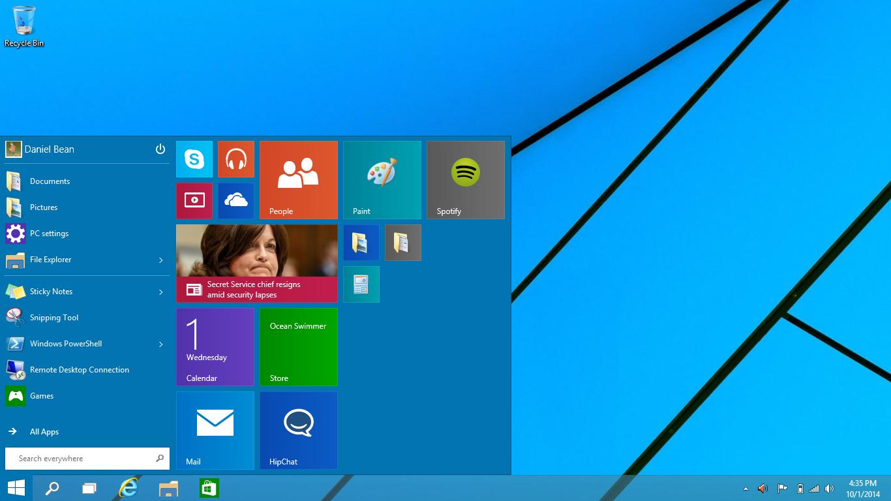Viewport: 891px width, 501px height.
Task: Launch the Paint tile
Action: 382,180
